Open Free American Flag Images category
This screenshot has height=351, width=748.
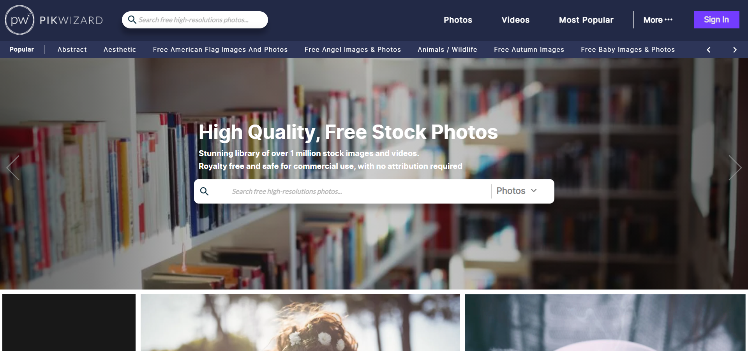[x=220, y=49]
